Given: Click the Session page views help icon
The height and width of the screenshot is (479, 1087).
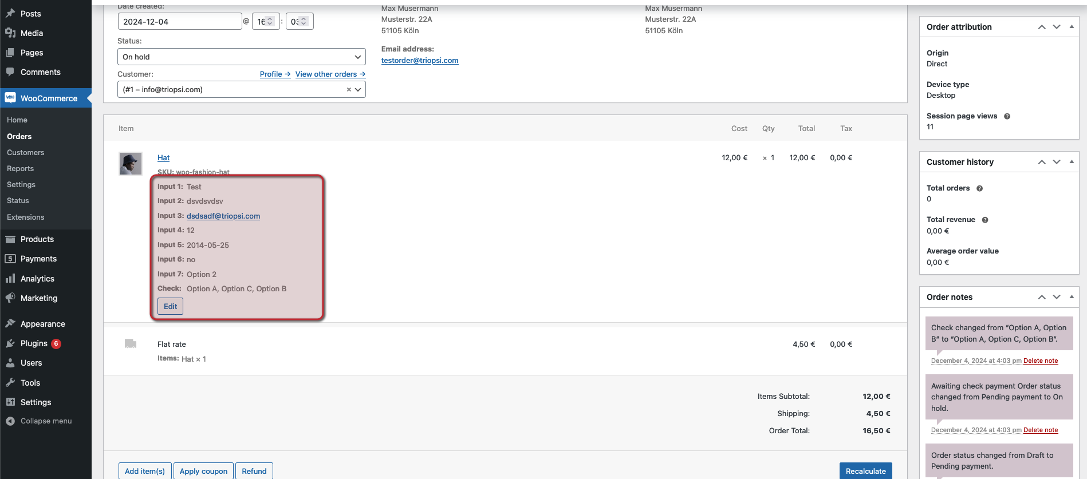Looking at the screenshot, I should 1007,116.
